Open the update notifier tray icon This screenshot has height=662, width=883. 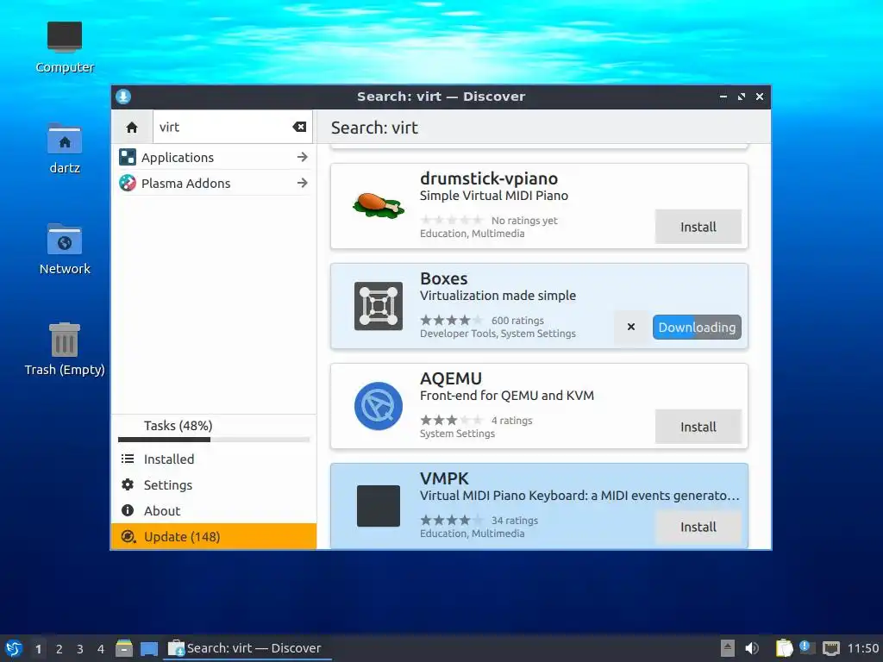click(x=806, y=647)
